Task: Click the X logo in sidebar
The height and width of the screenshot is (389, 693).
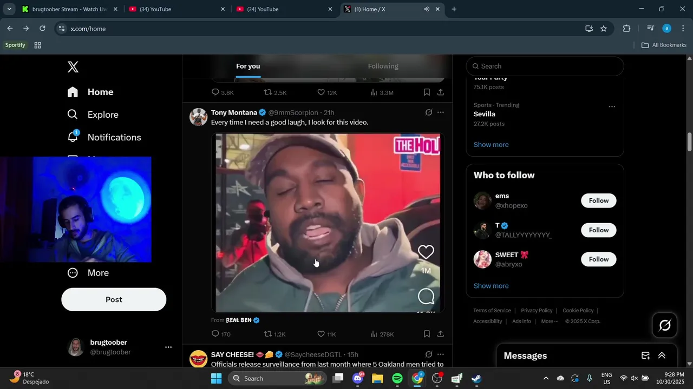Action: point(73,67)
